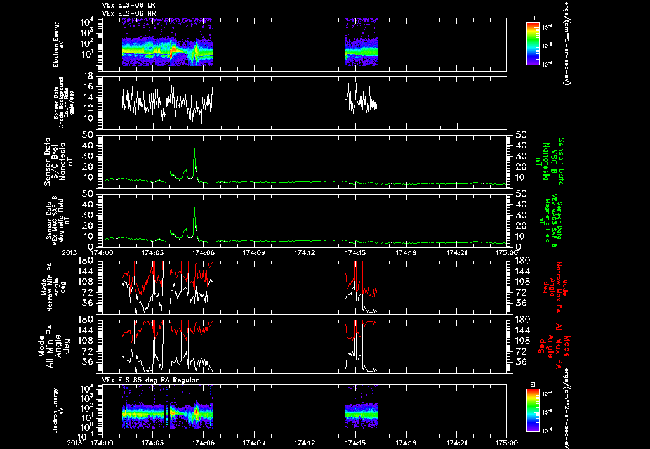Click the 'VEx ELS-06 HR' title text
This screenshot has height=449, width=650.
129,14
